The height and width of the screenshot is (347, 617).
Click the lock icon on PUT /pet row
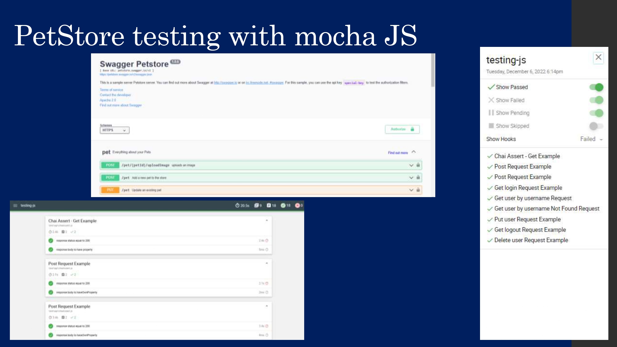418,190
